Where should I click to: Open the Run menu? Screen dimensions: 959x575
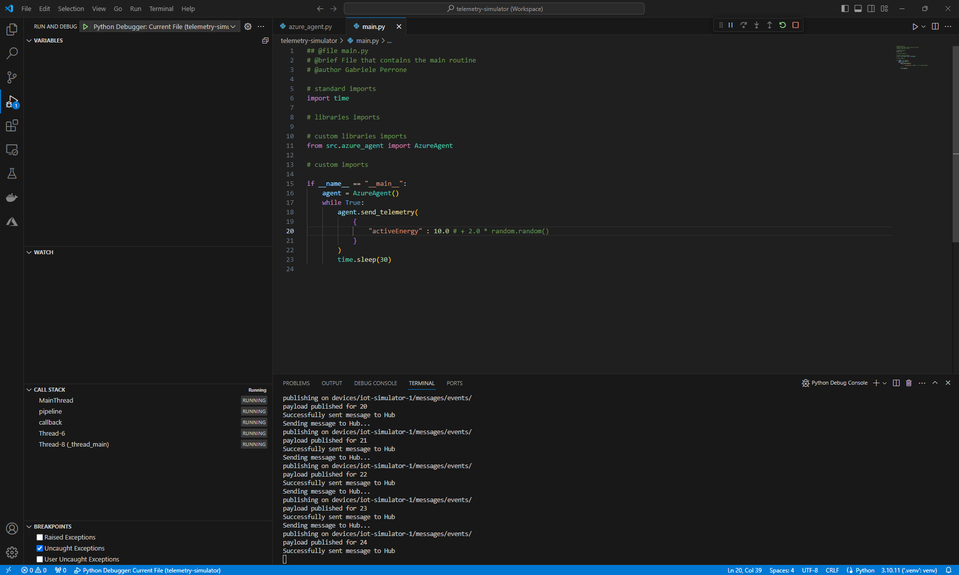click(135, 8)
